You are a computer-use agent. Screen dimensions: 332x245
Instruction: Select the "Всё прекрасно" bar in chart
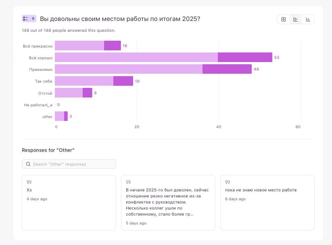pyautogui.click(x=88, y=46)
